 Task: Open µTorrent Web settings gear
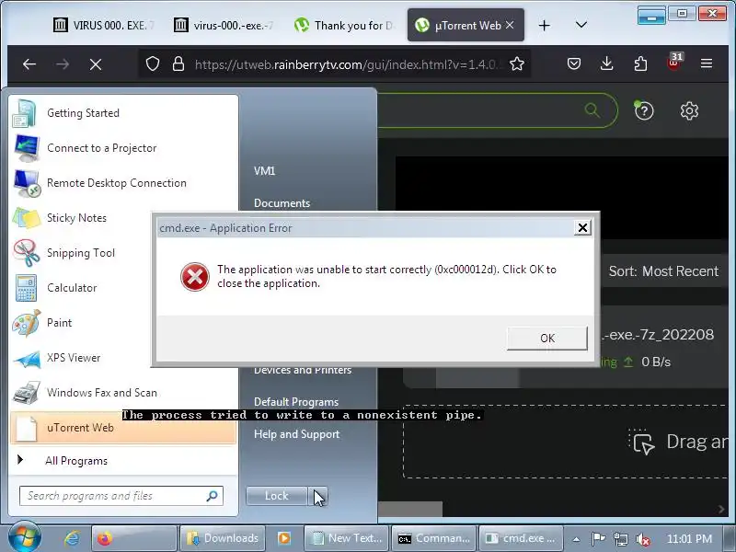[689, 110]
